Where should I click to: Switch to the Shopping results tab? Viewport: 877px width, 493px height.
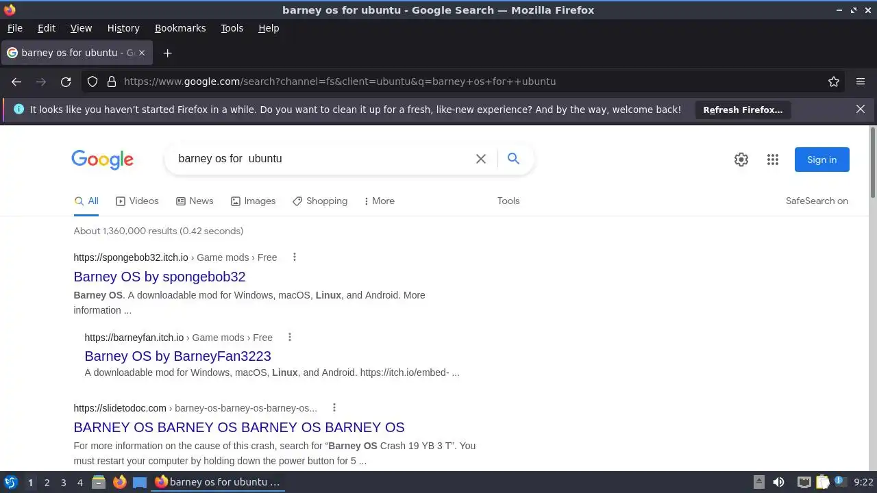pyautogui.click(x=320, y=201)
